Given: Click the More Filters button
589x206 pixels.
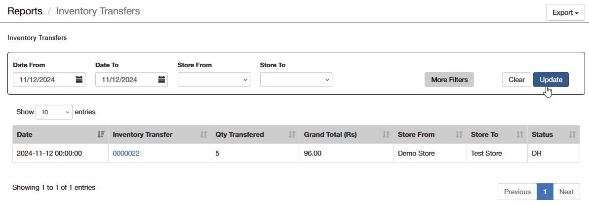Looking at the screenshot, I should click(x=449, y=80).
